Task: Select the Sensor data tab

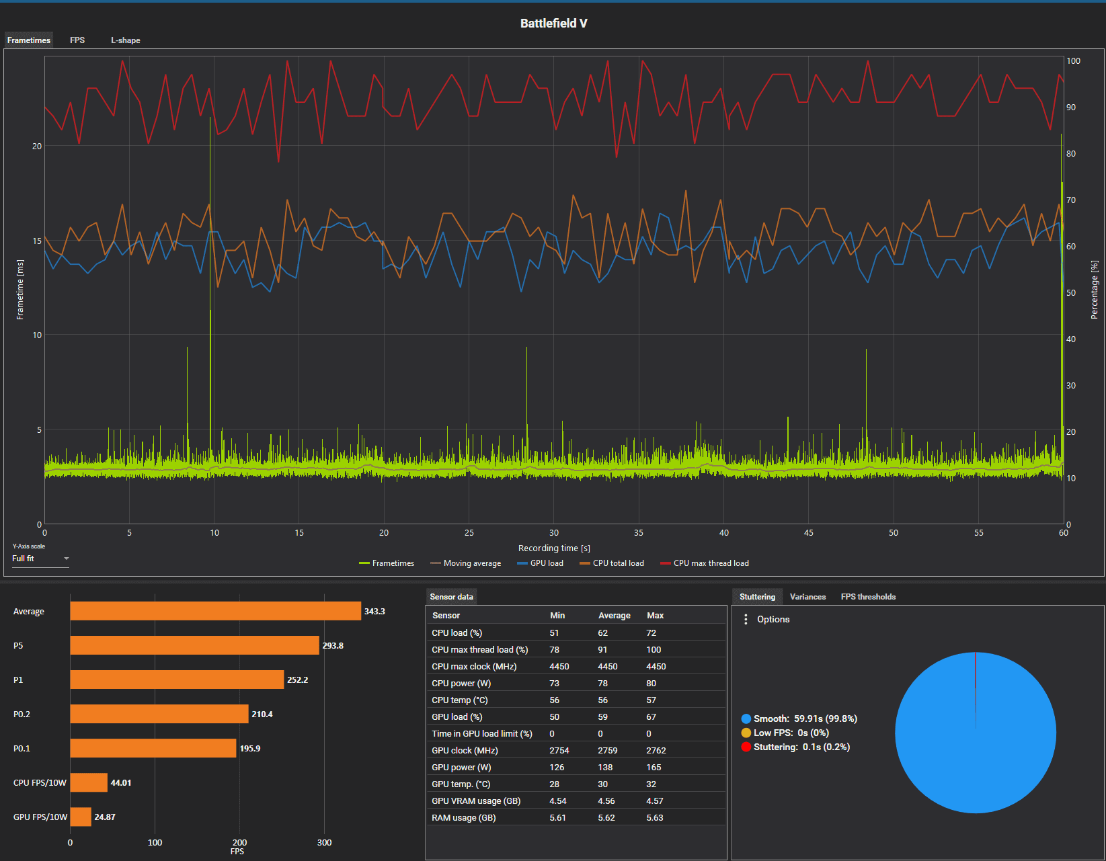Action: (451, 597)
